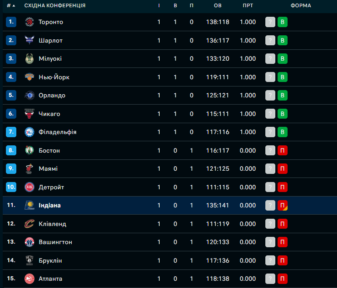
Task: Sort standings by ОВ column header
Action: [x=218, y=5]
